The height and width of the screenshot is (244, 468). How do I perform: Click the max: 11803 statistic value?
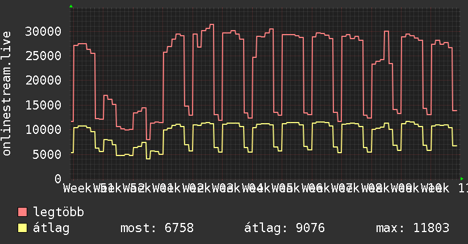click(412, 228)
